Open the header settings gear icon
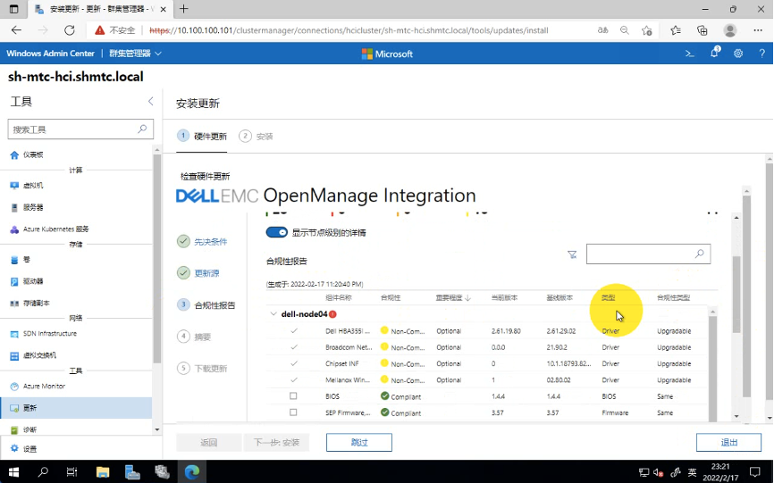This screenshot has width=774, height=483. coord(738,54)
